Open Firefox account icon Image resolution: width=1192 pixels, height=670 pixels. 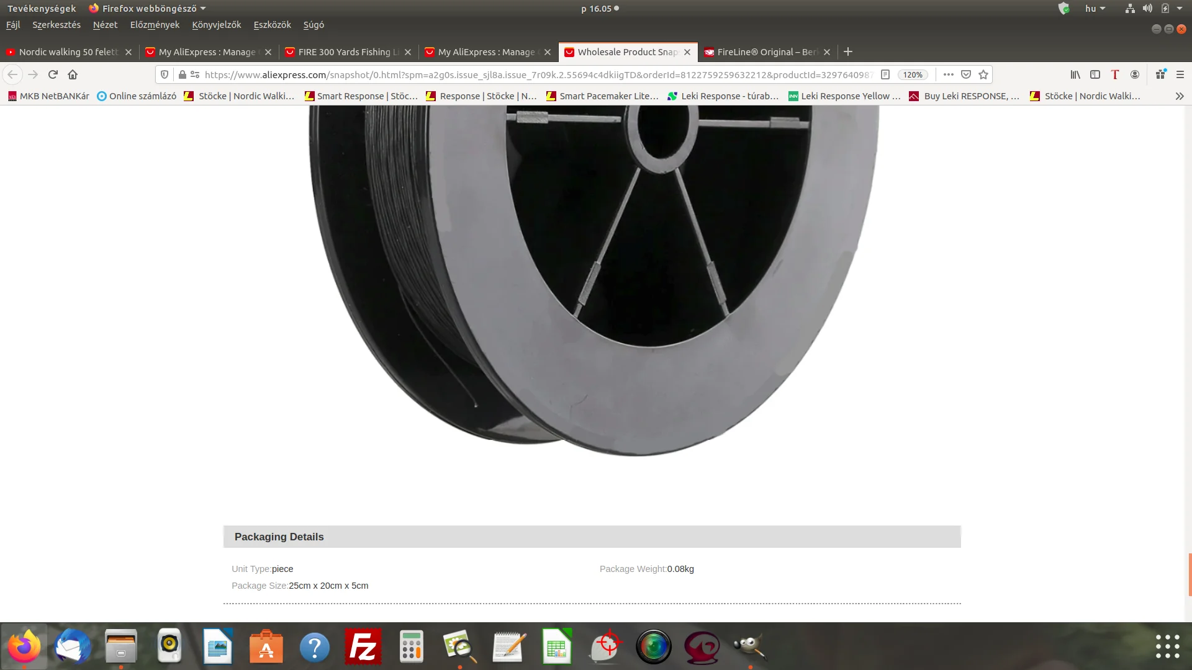coord(1135,74)
